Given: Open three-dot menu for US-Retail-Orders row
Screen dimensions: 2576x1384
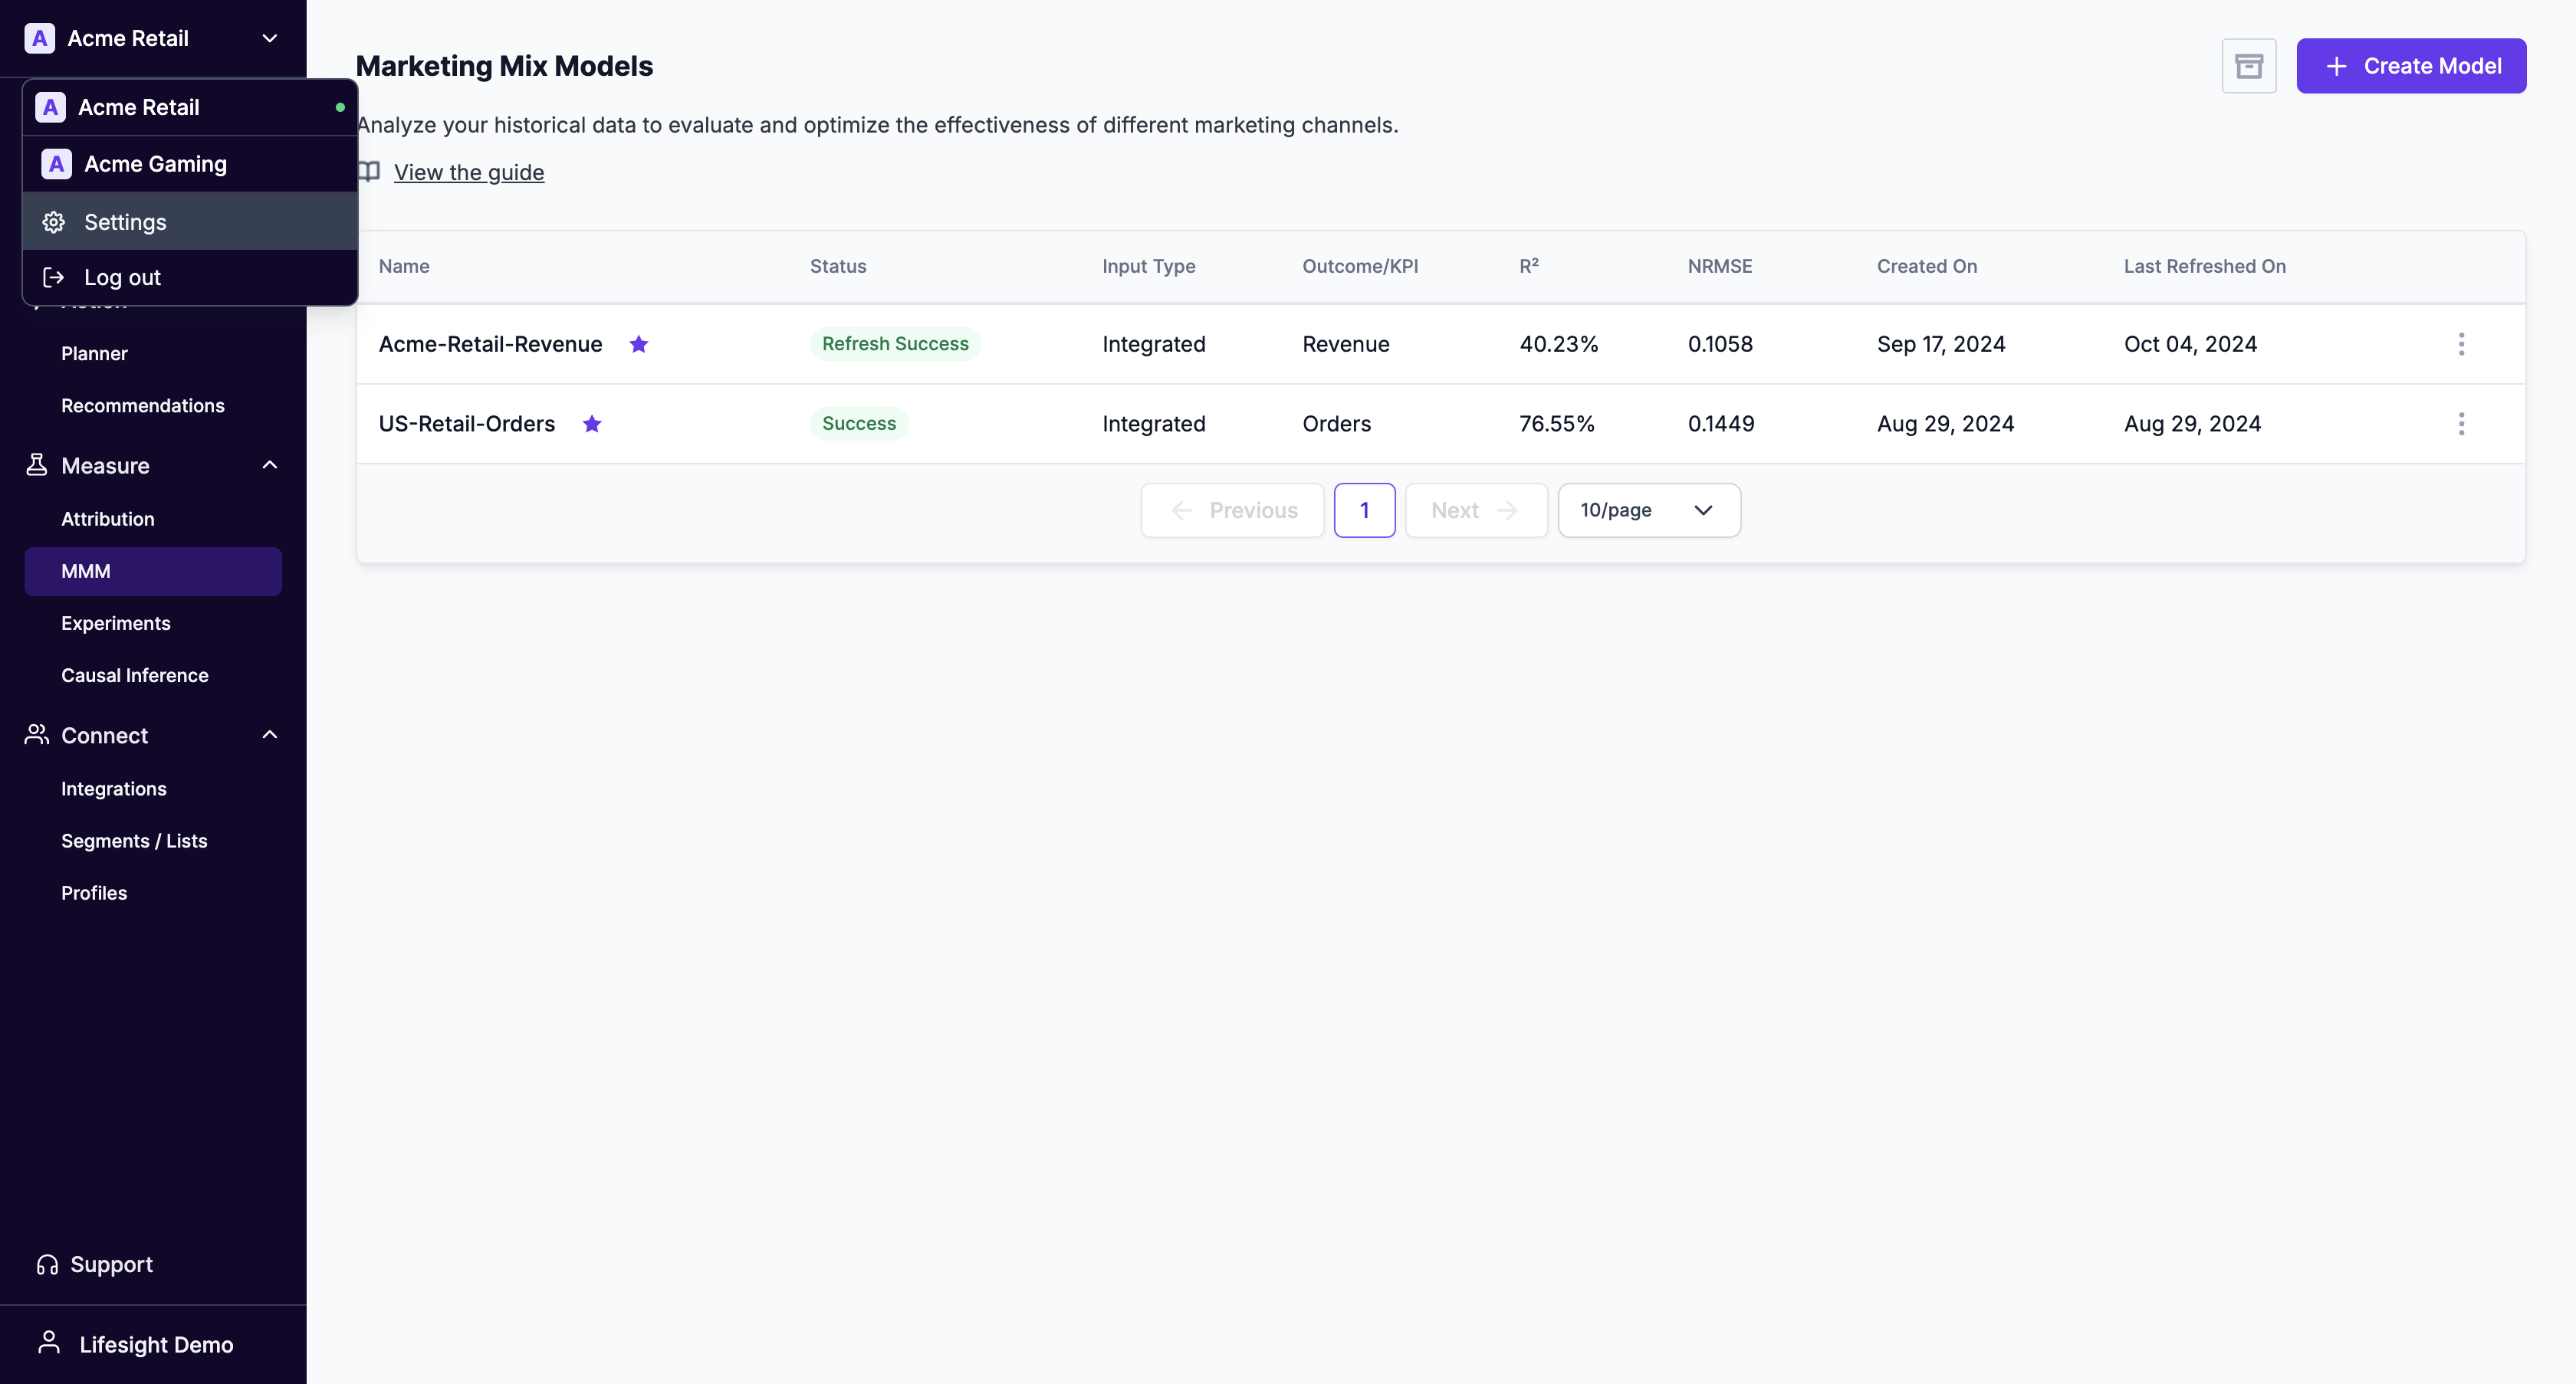Looking at the screenshot, I should 2461,424.
